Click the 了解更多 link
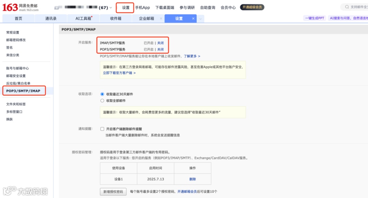The image size is (368, 198). pyautogui.click(x=192, y=56)
